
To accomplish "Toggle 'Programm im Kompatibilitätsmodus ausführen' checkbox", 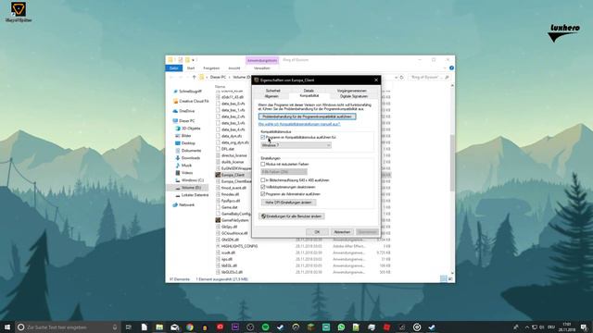I will 263,138.
